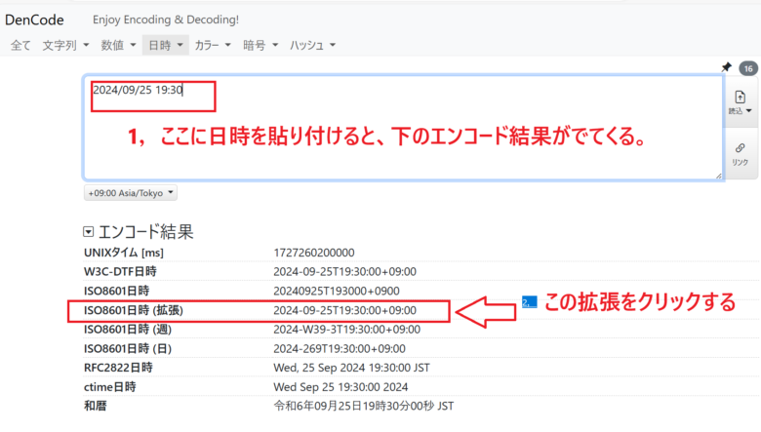The height and width of the screenshot is (432, 761).
Task: Open the 日時 menu
Action: [165, 45]
